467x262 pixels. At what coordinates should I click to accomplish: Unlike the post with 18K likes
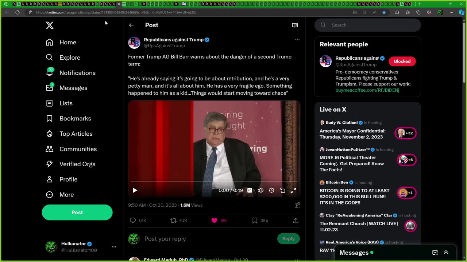click(x=214, y=221)
